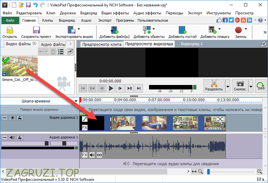The width and height of the screenshot is (268, 183).
Task: Expand Snapshot button dropdown arrow
Action: click(x=251, y=87)
